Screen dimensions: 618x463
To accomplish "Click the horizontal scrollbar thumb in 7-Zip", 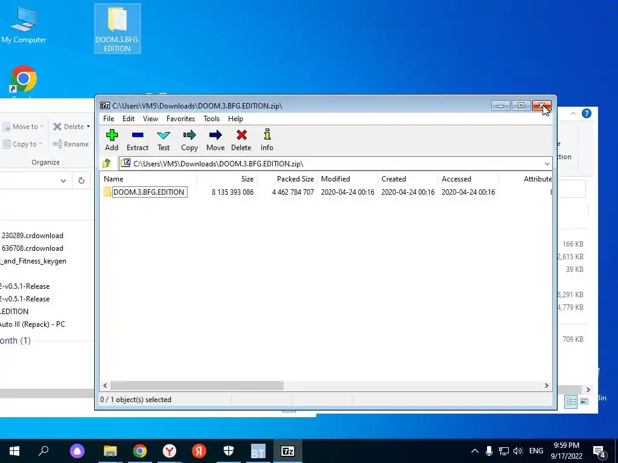I will [197, 385].
